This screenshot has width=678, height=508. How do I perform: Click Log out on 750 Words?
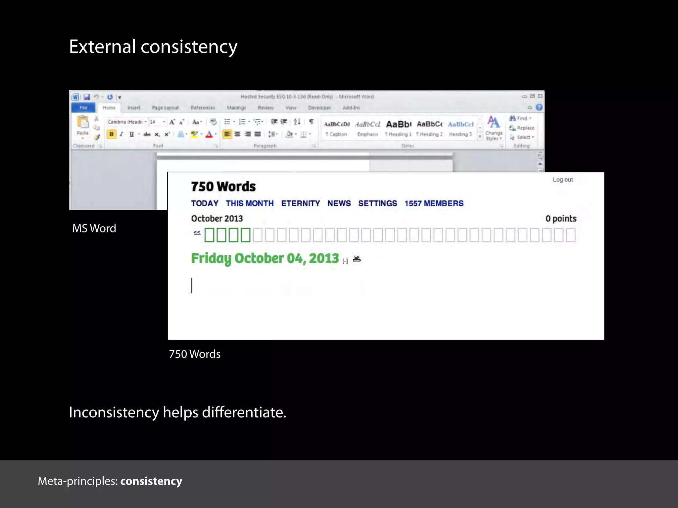tap(563, 180)
